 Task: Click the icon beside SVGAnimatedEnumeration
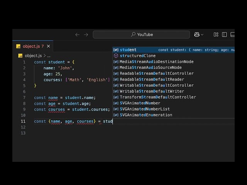116,115
